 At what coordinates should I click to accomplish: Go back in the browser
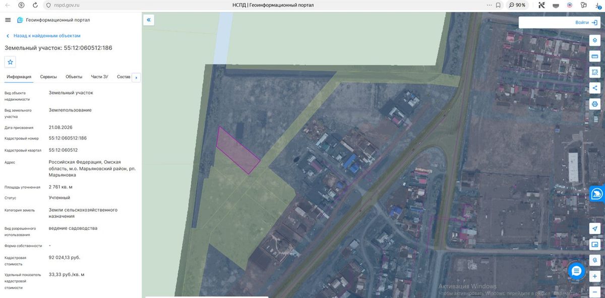coord(7,5)
